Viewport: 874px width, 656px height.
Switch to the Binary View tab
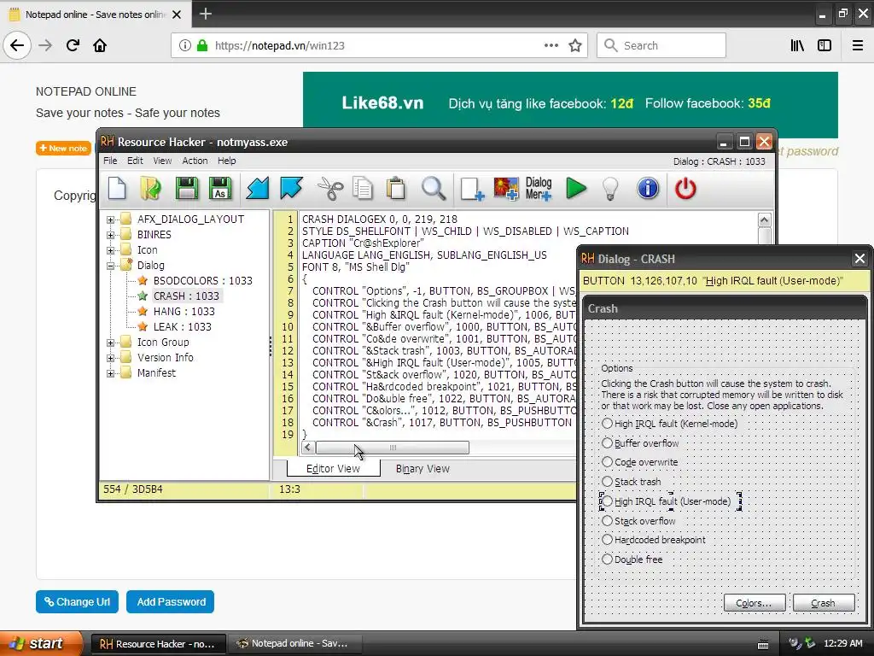pyautogui.click(x=422, y=469)
